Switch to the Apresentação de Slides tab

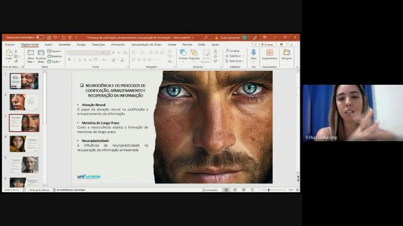[x=146, y=45]
